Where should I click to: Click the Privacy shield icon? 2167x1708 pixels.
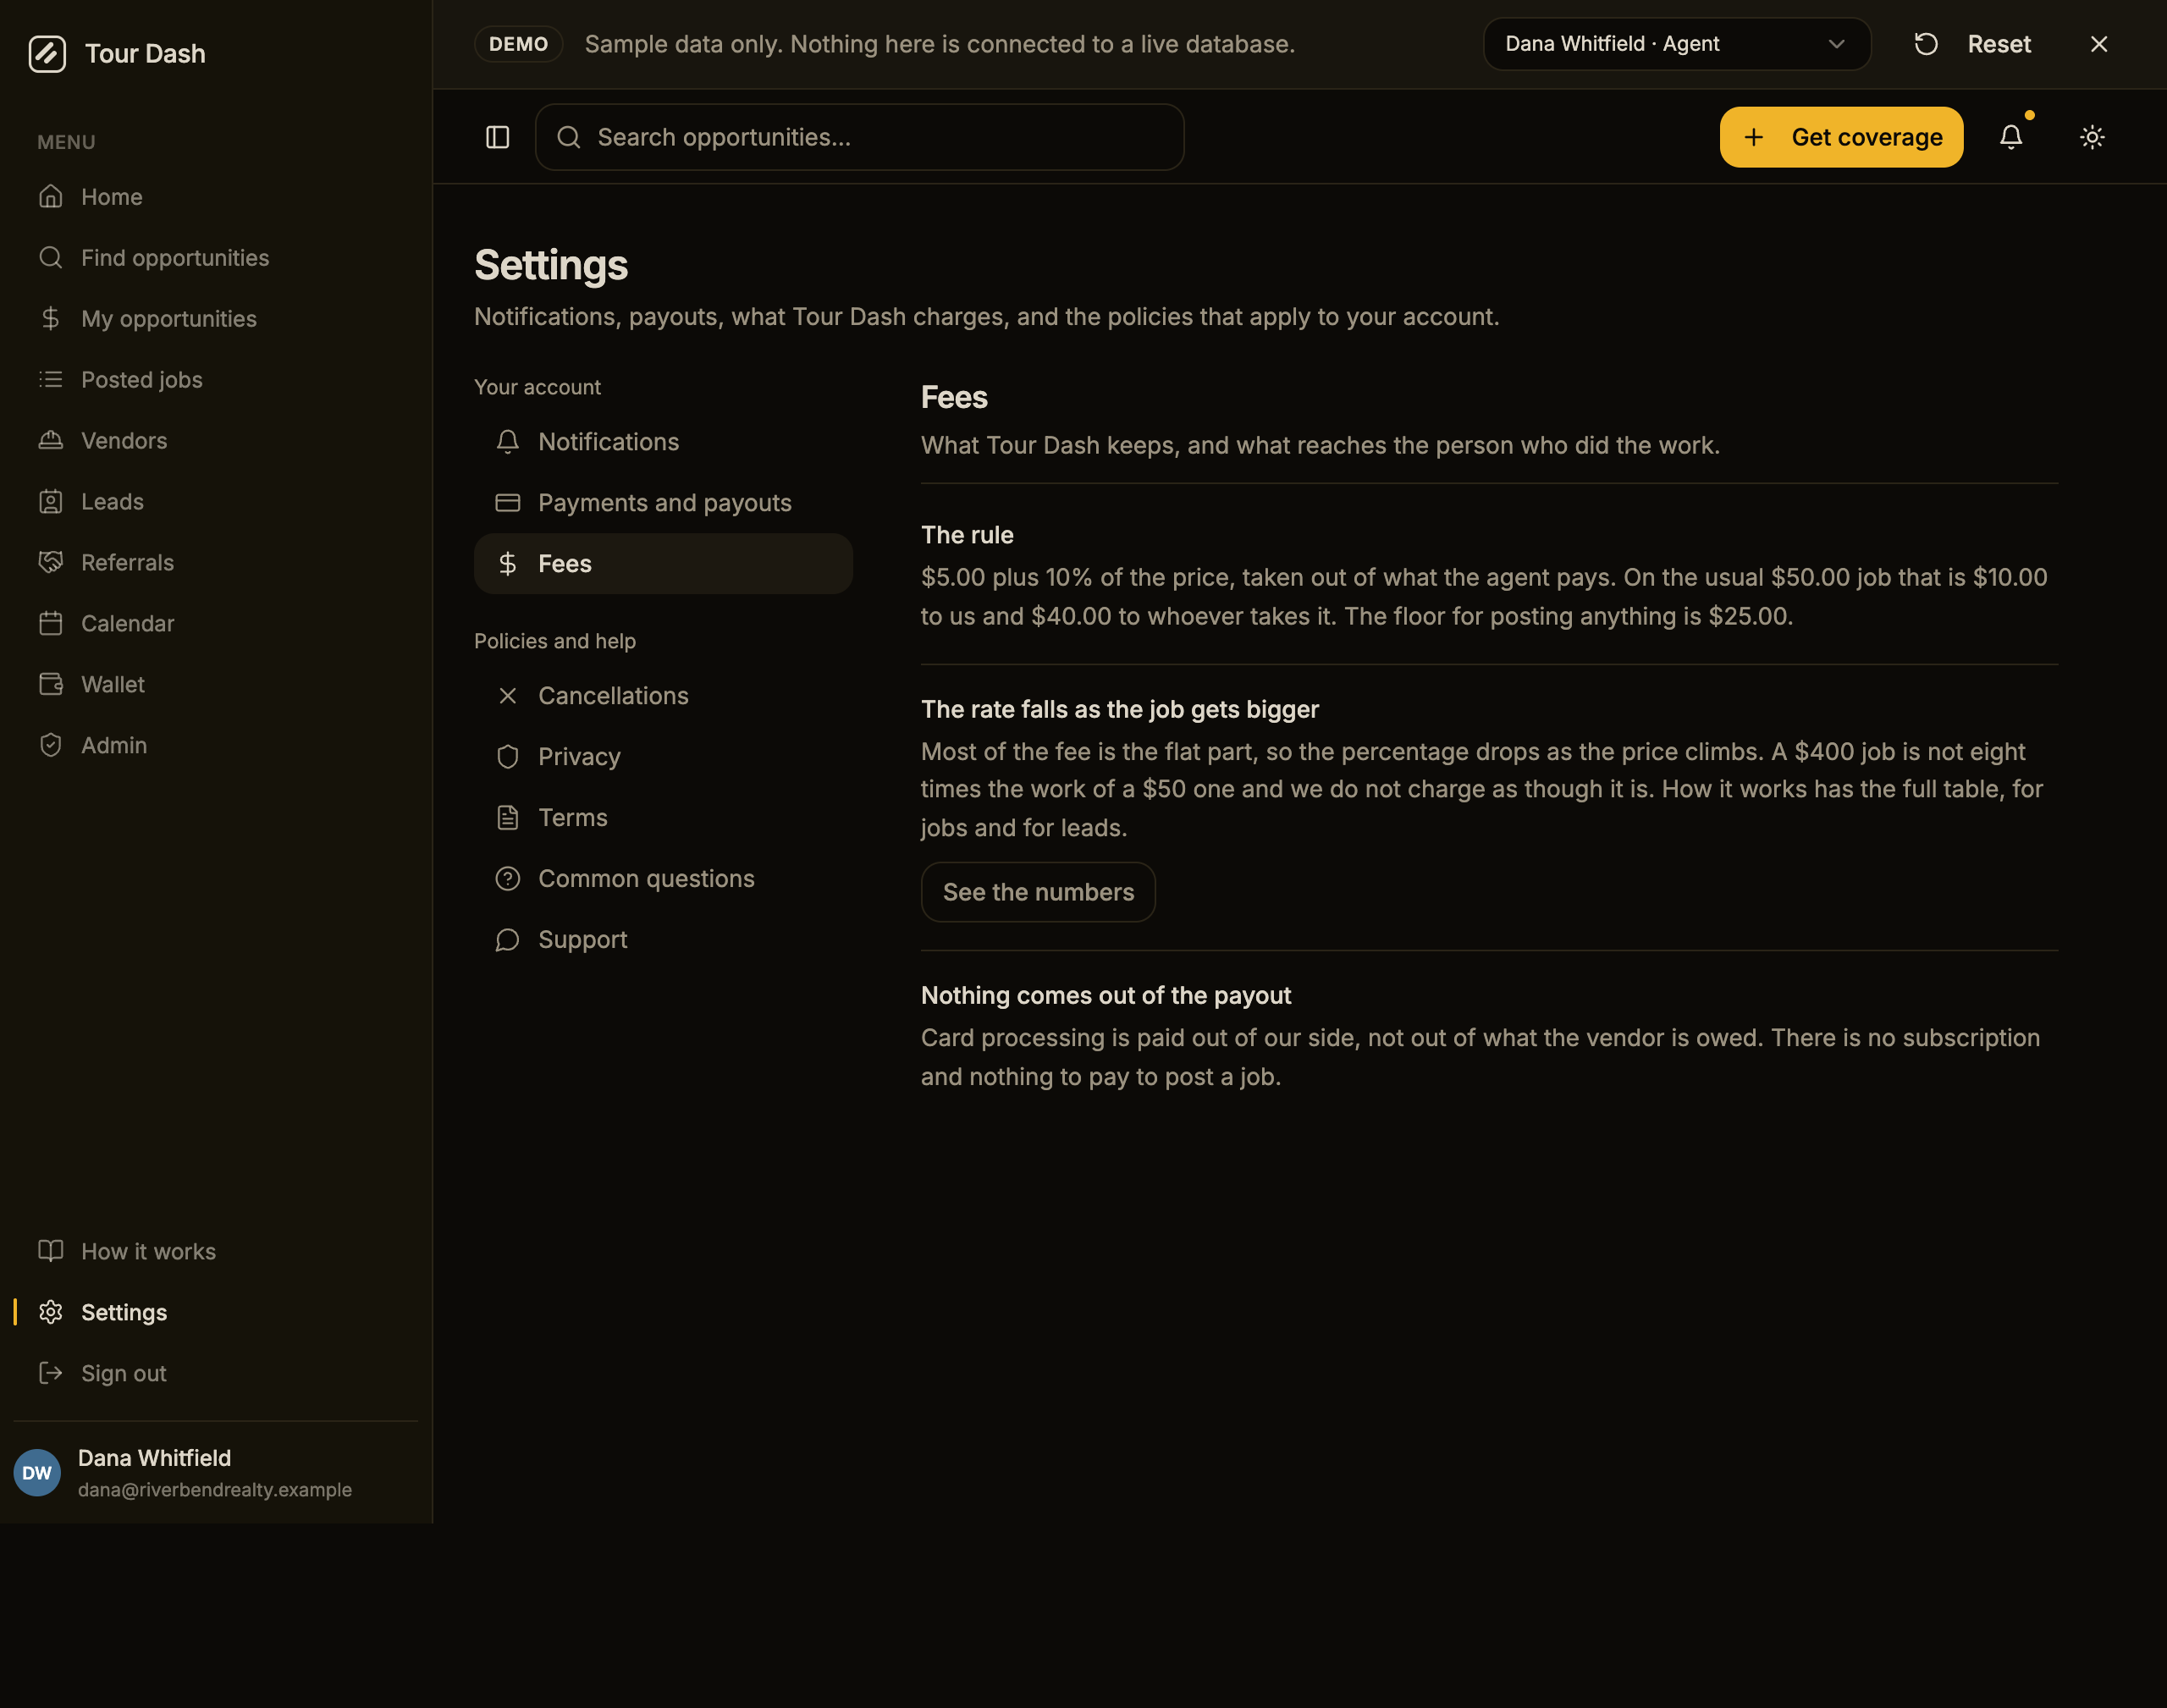click(x=508, y=757)
